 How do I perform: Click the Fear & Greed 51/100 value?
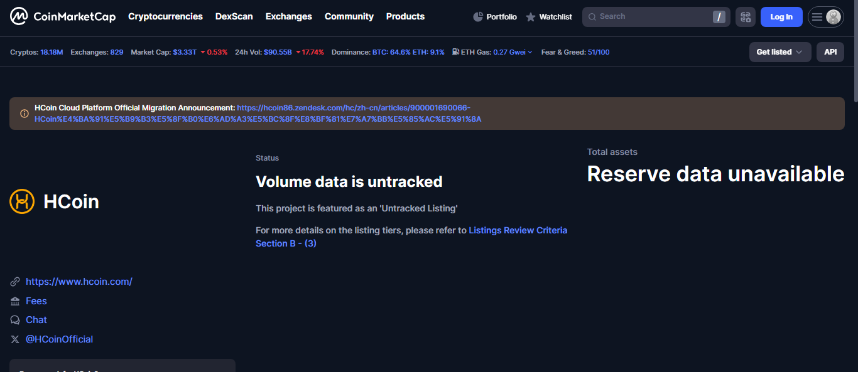tap(599, 52)
